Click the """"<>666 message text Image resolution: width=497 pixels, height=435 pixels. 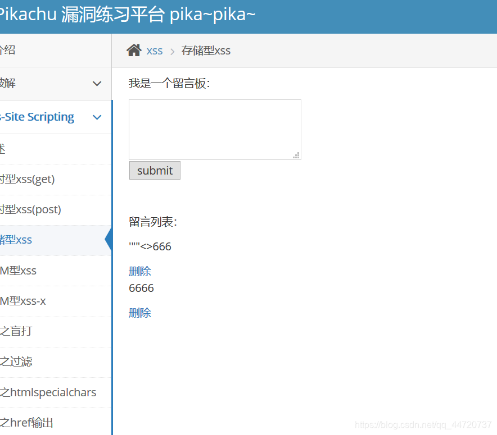click(150, 246)
